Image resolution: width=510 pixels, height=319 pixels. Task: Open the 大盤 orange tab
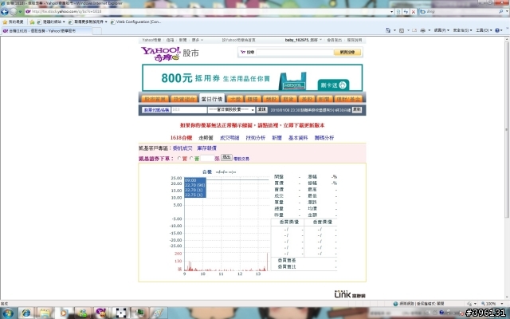235,99
